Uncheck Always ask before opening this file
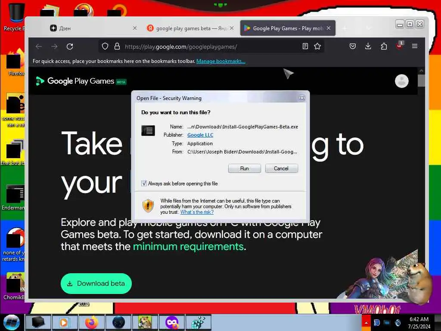 coord(144,184)
